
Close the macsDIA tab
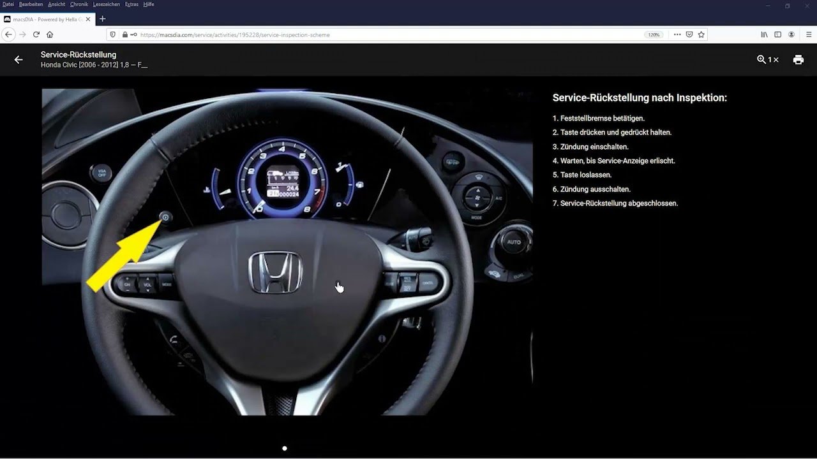click(x=89, y=19)
